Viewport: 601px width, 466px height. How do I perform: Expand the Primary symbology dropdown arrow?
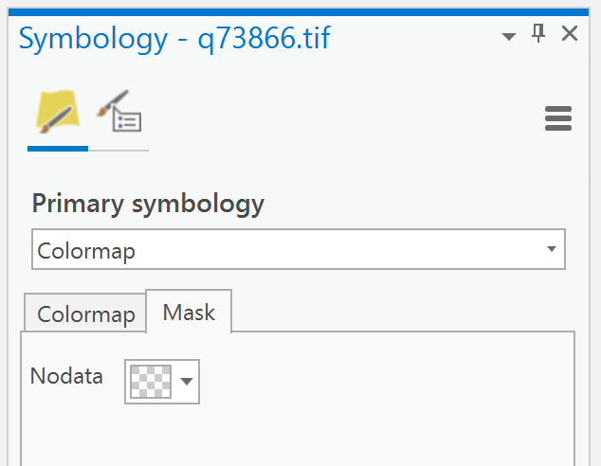point(551,250)
